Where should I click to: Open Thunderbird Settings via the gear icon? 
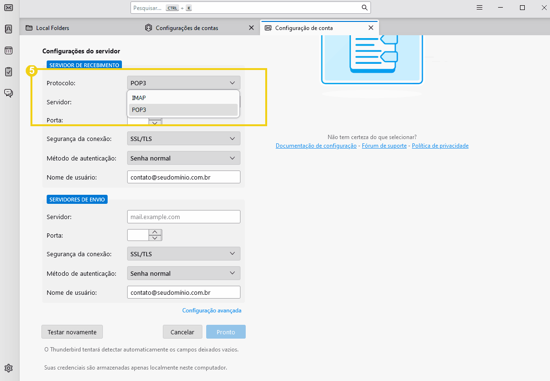[8, 368]
